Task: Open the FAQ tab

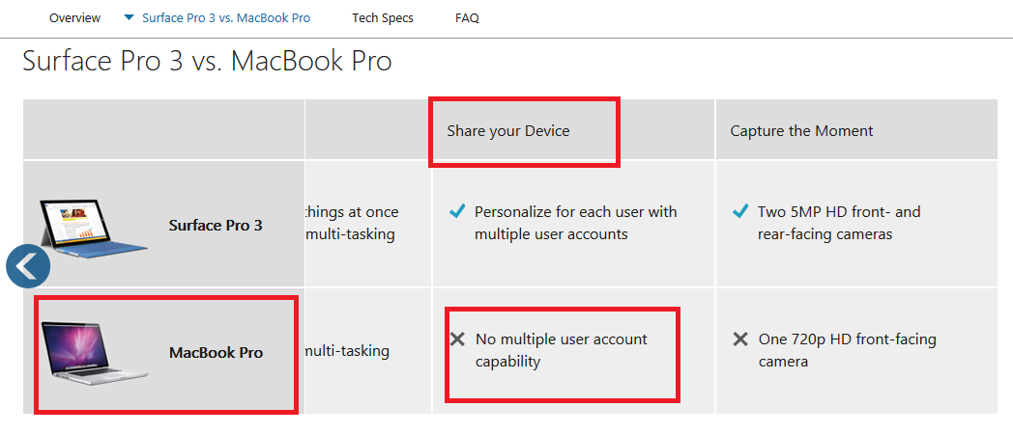Action: (x=467, y=18)
